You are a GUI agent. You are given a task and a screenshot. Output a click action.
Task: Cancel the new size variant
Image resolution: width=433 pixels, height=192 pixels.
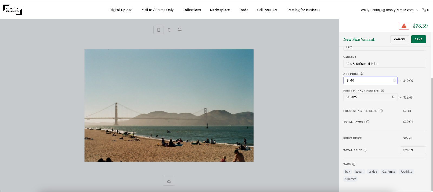coord(400,39)
